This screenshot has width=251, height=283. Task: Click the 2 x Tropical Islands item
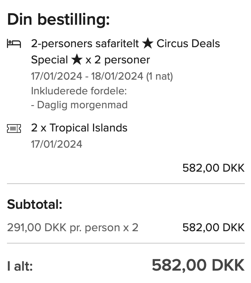pos(79,128)
